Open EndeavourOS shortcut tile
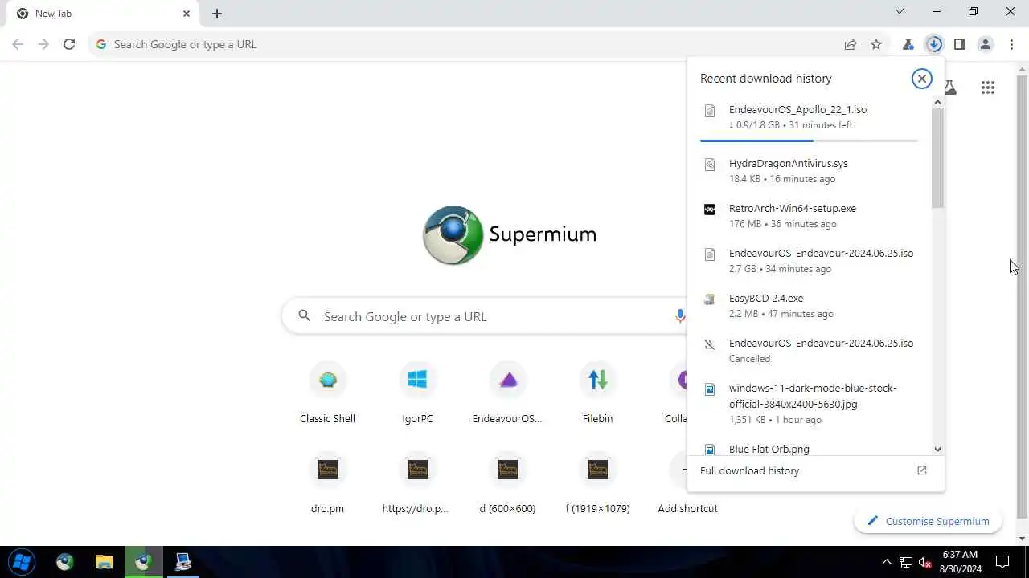The image size is (1029, 578). pyautogui.click(x=507, y=393)
